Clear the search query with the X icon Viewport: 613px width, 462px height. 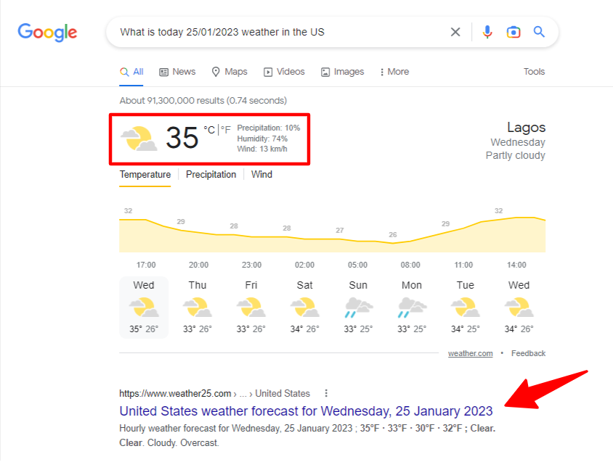455,32
